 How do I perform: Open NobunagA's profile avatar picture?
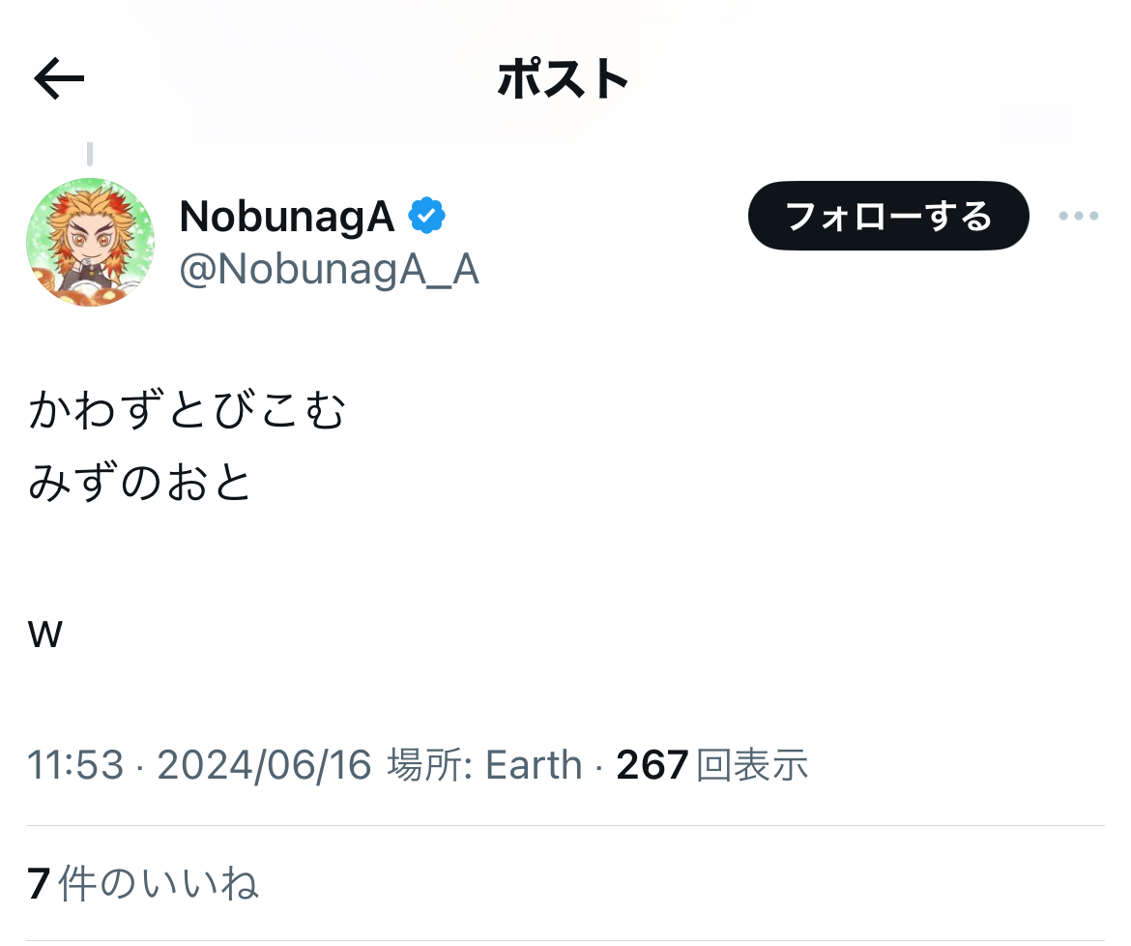tap(89, 242)
